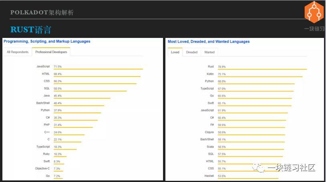Viewport: 326px width, 182px height.
Task: Click the Swift 8.3% row label
Action: [x=46, y=161]
